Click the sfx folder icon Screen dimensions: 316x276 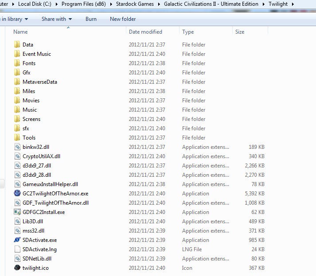pos(17,128)
